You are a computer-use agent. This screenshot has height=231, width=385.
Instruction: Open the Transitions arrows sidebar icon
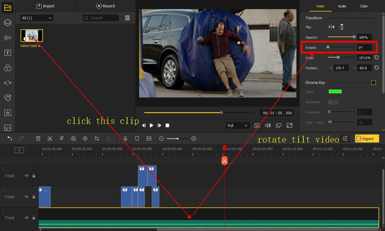(x=8, y=83)
